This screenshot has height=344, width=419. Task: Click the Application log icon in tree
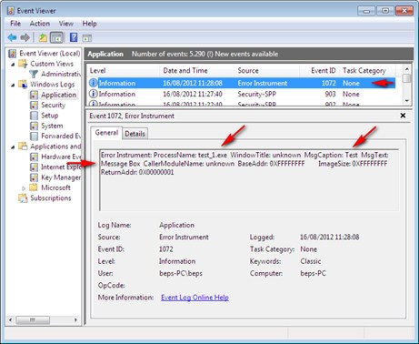click(x=34, y=95)
